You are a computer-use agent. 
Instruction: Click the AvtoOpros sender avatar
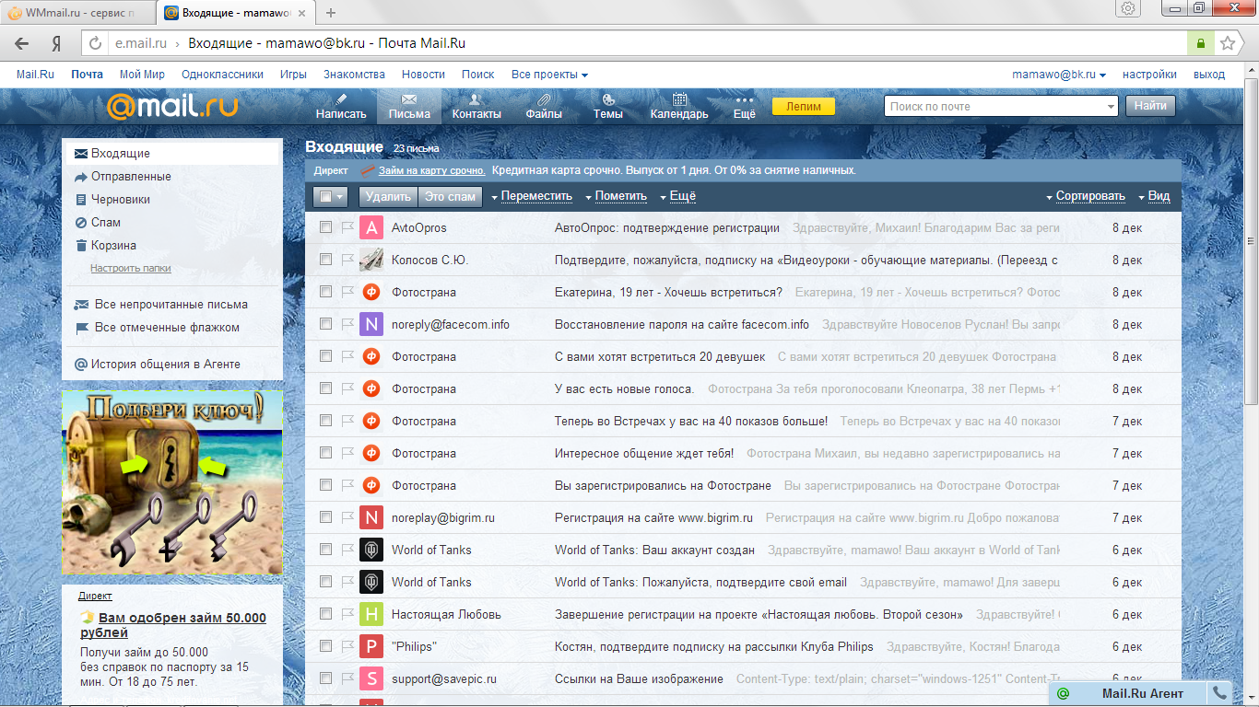[x=371, y=227]
